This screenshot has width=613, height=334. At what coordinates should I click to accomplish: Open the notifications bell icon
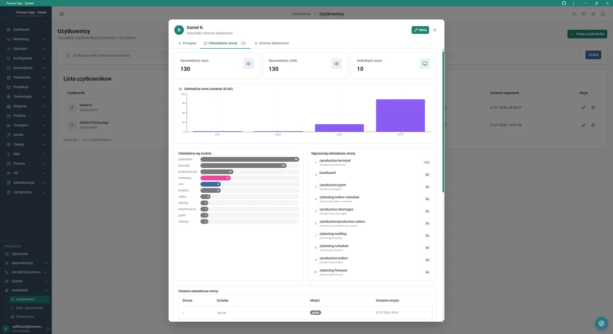coord(603,14)
